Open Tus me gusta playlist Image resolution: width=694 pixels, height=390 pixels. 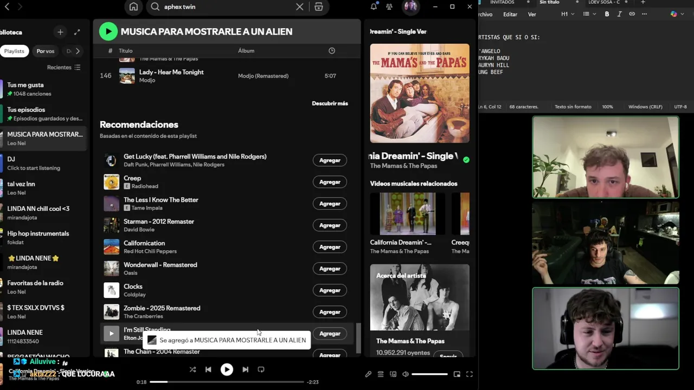[44, 89]
